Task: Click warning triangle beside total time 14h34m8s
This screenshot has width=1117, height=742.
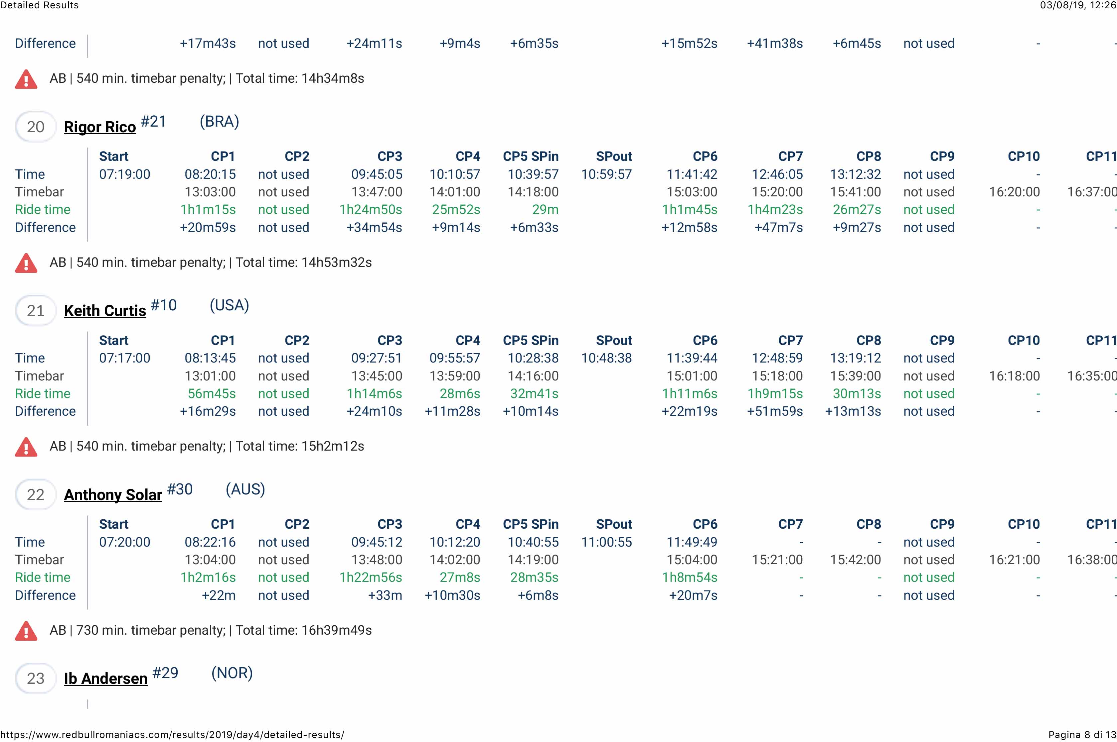Action: pos(26,79)
